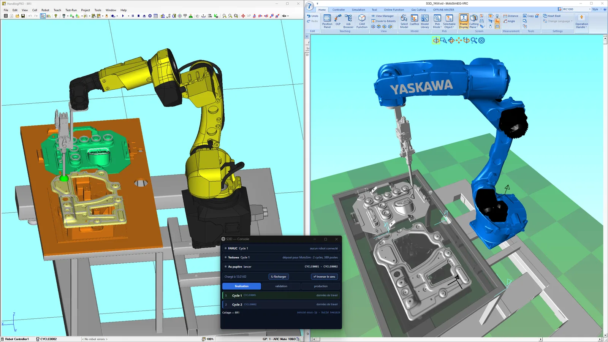608x342 pixels.
Task: Click the Distance measurement button
Action: [511, 16]
